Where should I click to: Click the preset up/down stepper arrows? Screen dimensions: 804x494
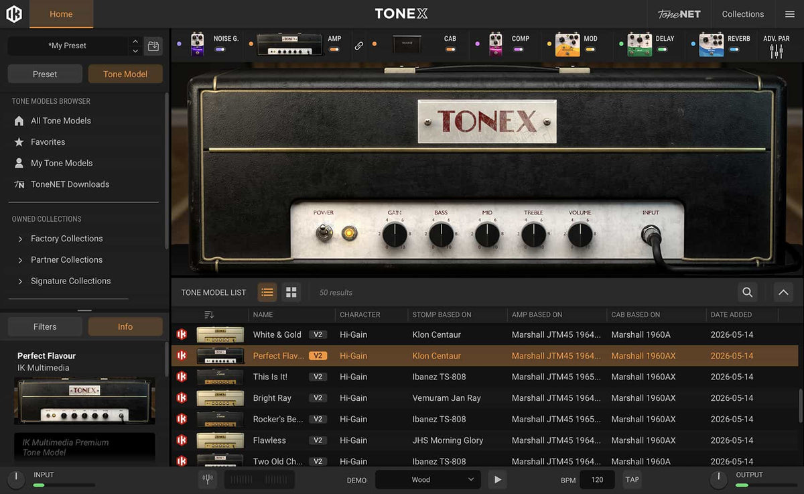[135, 46]
